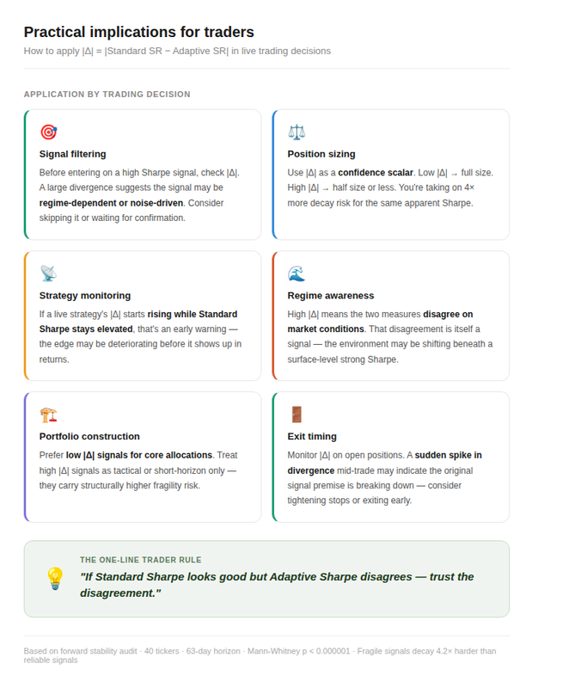Open the Portfolio construction card
The height and width of the screenshot is (688, 581).
click(x=143, y=457)
